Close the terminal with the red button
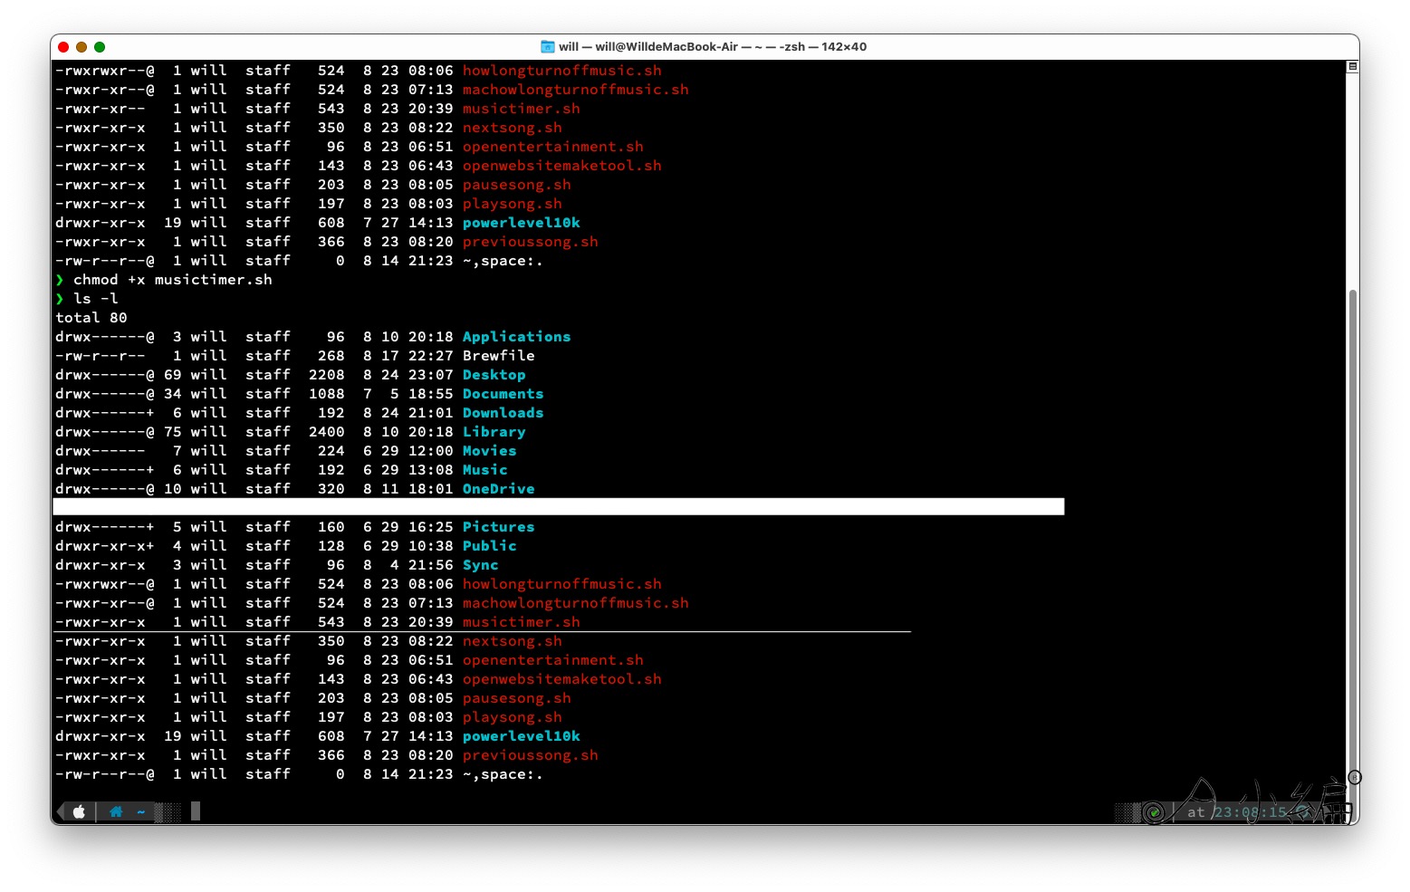Image resolution: width=1410 pixels, height=892 pixels. click(63, 47)
